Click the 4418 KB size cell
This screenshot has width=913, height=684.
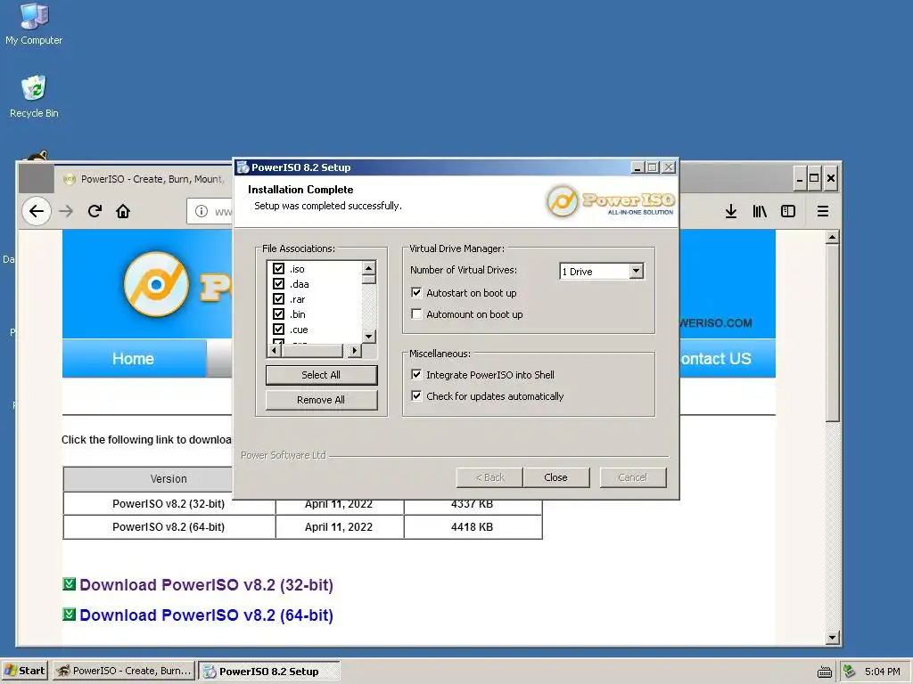click(x=473, y=527)
